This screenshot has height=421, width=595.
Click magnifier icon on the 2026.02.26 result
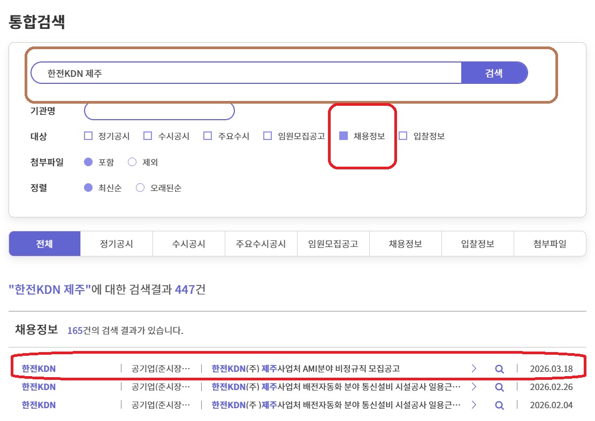tap(499, 387)
